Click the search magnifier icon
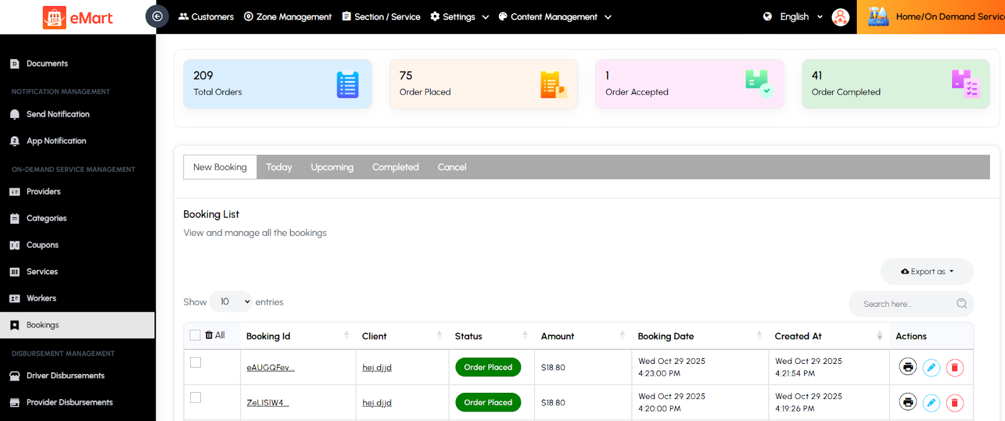Screen dimensions: 1005x421 point(961,304)
